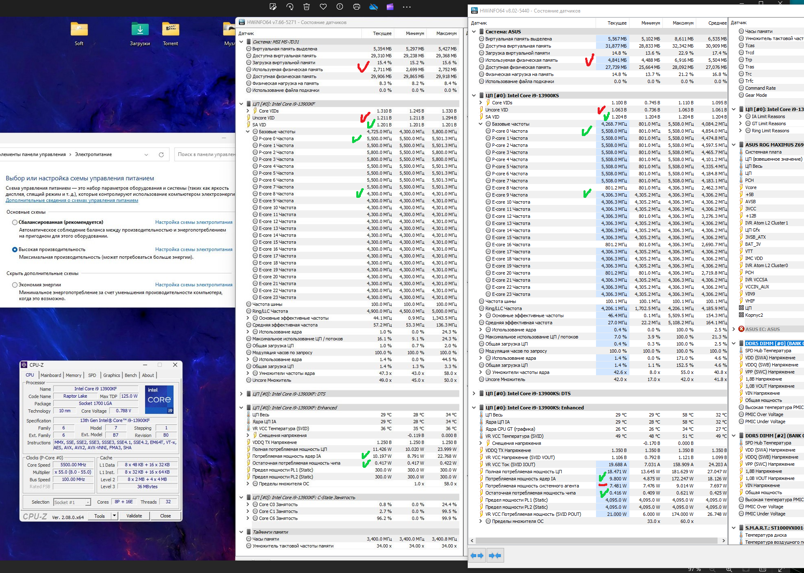The height and width of the screenshot is (573, 804).
Task: Click the printer icon
Action: coord(356,7)
